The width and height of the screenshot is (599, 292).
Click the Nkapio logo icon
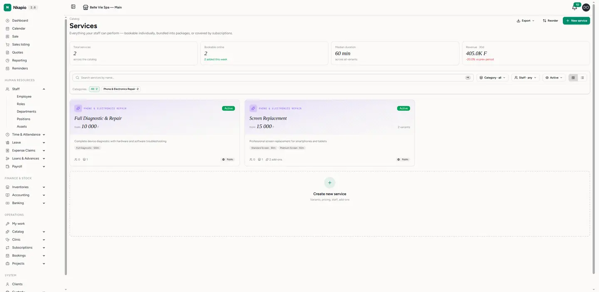pyautogui.click(x=7, y=7)
